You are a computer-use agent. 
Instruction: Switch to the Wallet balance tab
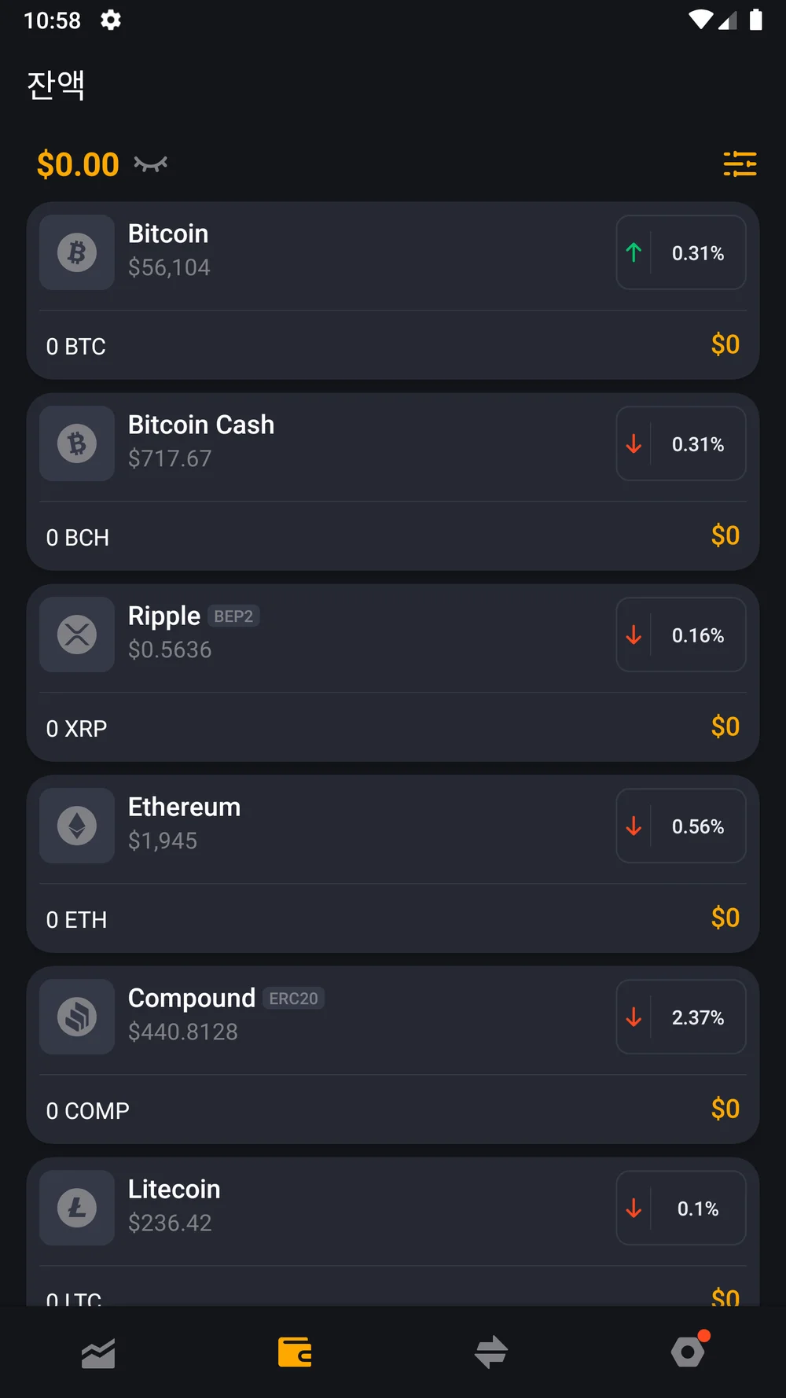click(x=295, y=1352)
